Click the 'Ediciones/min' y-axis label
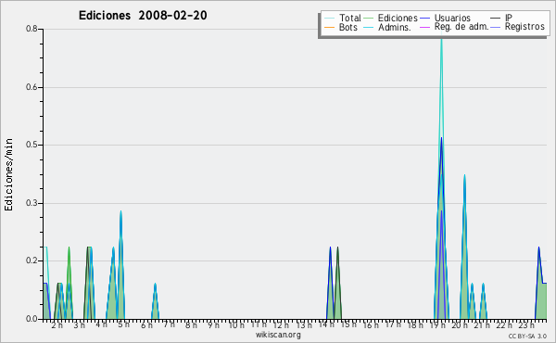 [x=8, y=174]
